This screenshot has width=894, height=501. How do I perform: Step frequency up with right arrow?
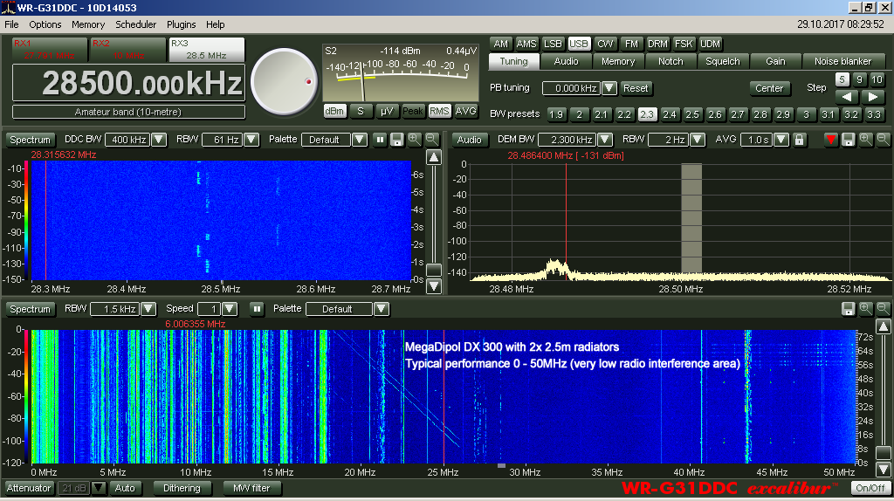[872, 97]
